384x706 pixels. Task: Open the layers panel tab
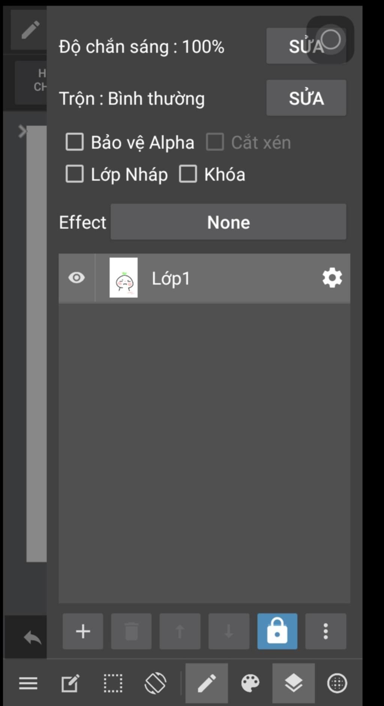(x=293, y=683)
